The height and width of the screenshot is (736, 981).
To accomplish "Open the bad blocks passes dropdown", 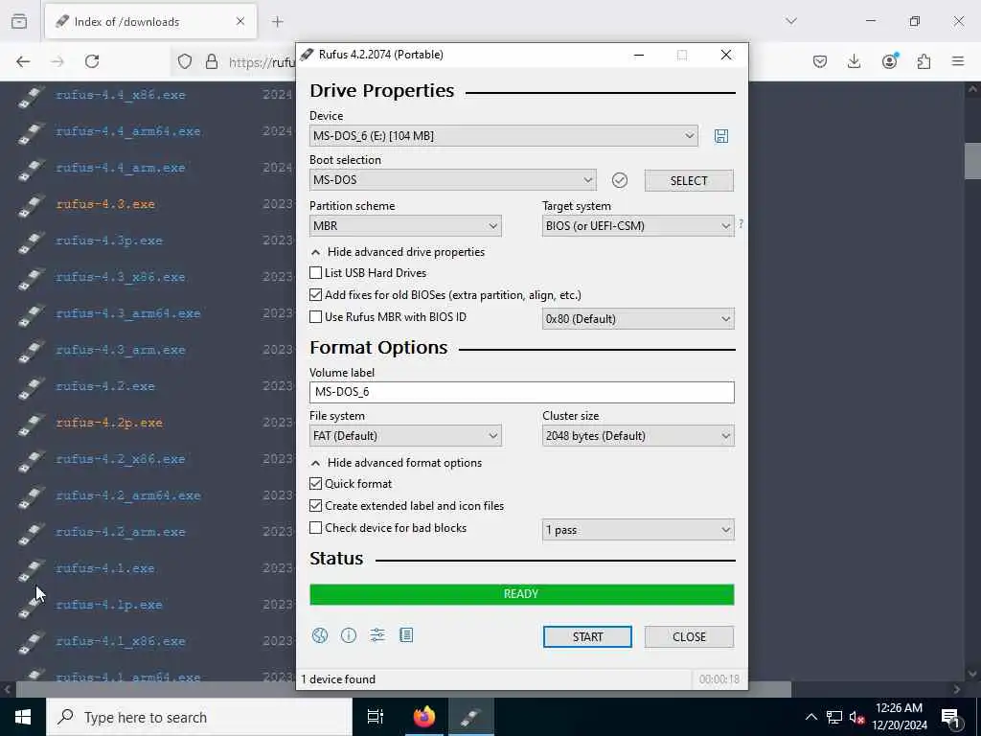I will (x=638, y=530).
